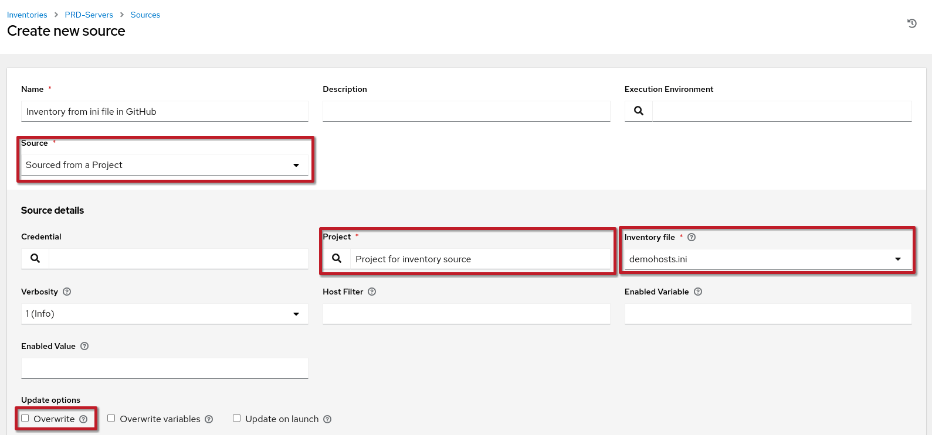
Task: Click into the Description text field
Action: coord(466,111)
